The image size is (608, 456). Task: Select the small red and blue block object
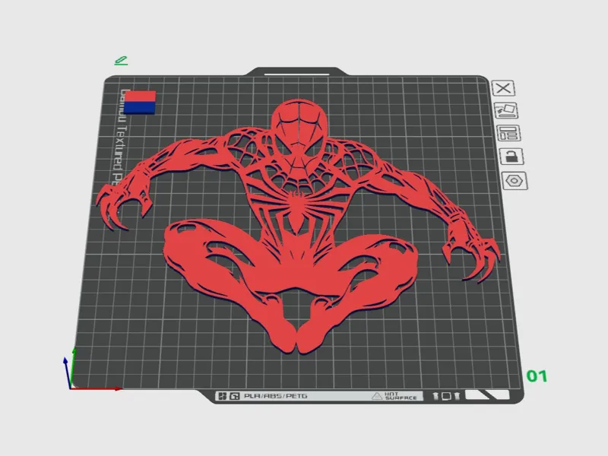[140, 103]
